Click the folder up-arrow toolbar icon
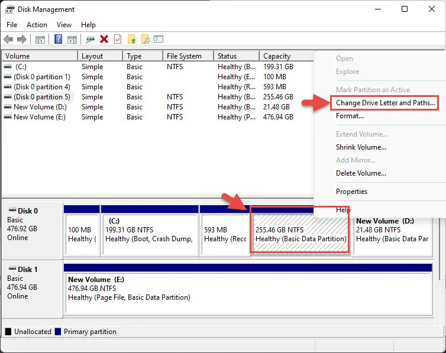Viewport: 446px width, 353px height. pyautogui.click(x=132, y=39)
